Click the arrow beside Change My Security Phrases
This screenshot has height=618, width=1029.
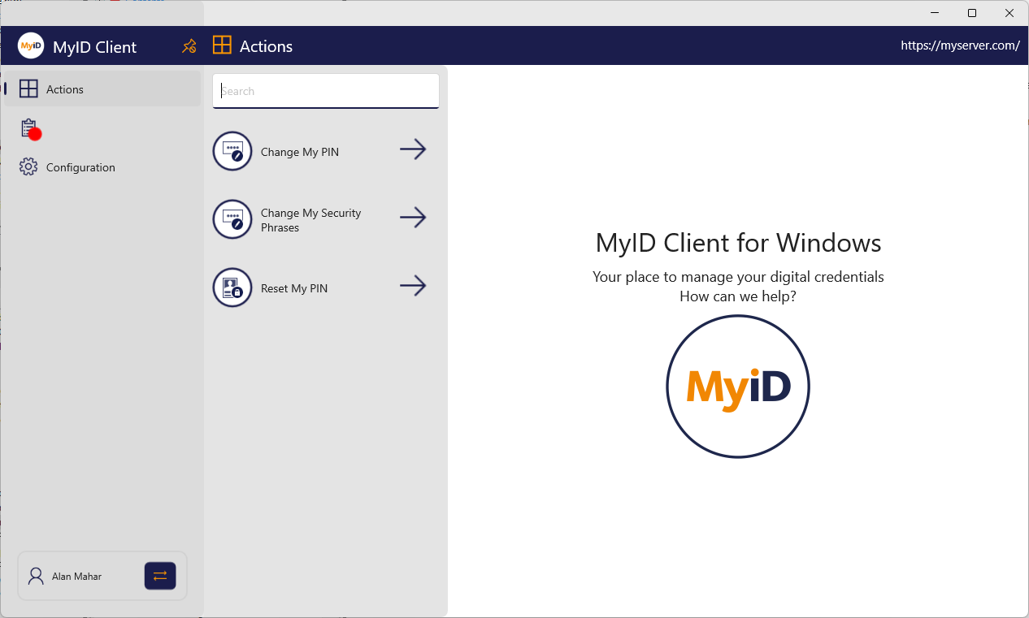coord(413,218)
